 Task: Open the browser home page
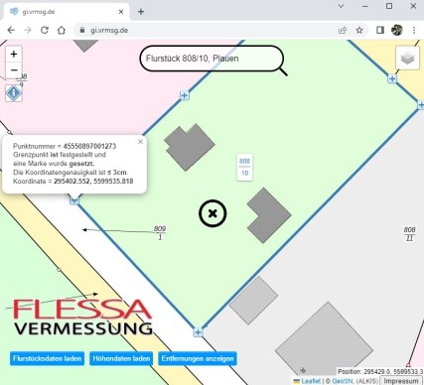pyautogui.click(x=62, y=30)
